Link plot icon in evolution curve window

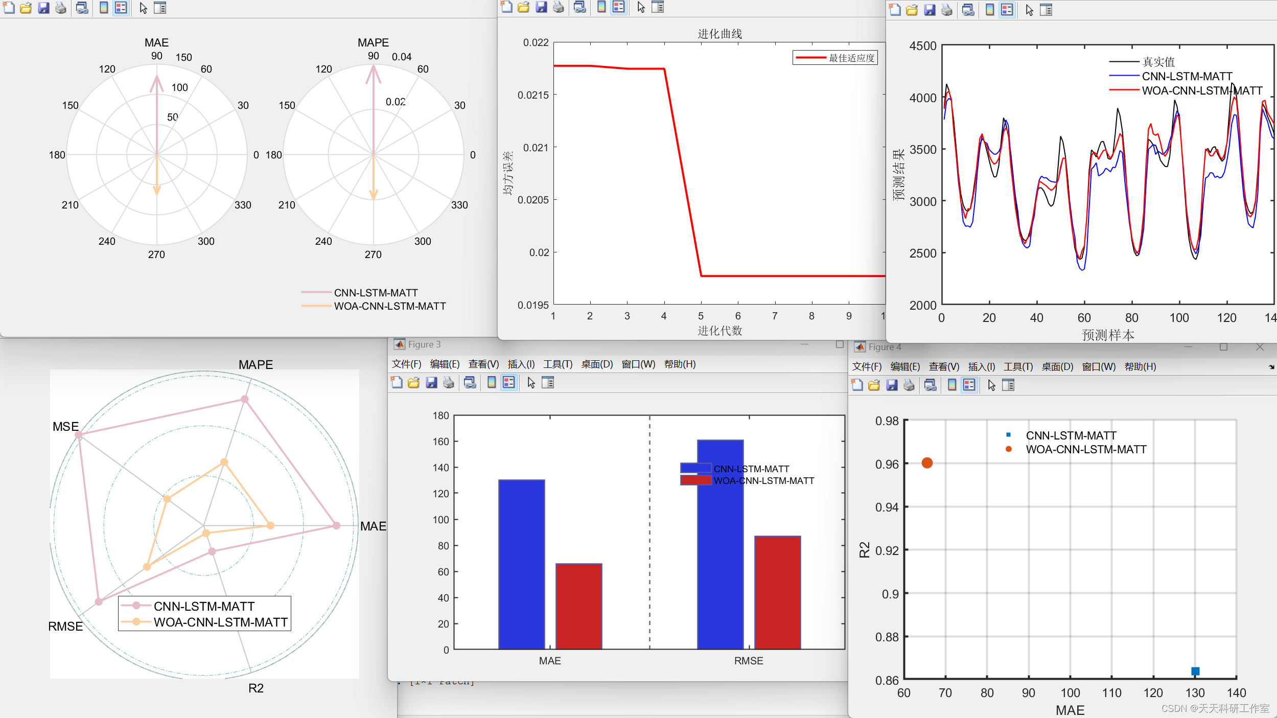pyautogui.click(x=579, y=7)
